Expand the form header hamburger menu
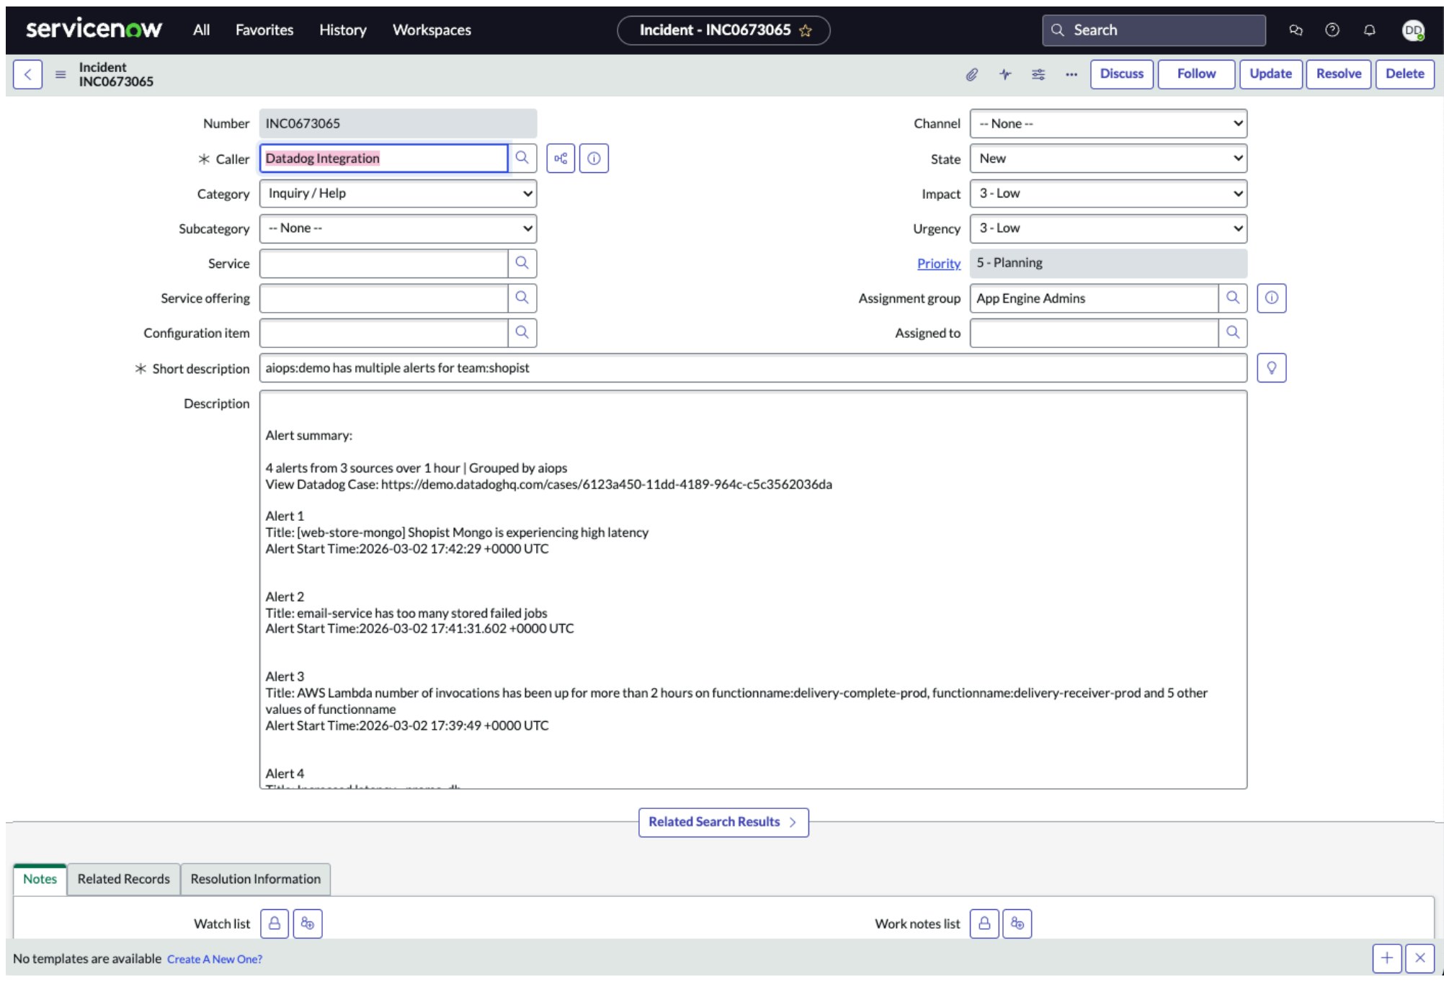The image size is (1444, 987). click(x=62, y=74)
